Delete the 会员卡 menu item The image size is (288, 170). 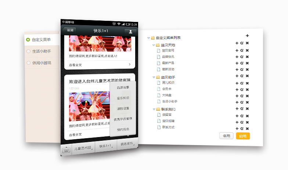(247, 90)
